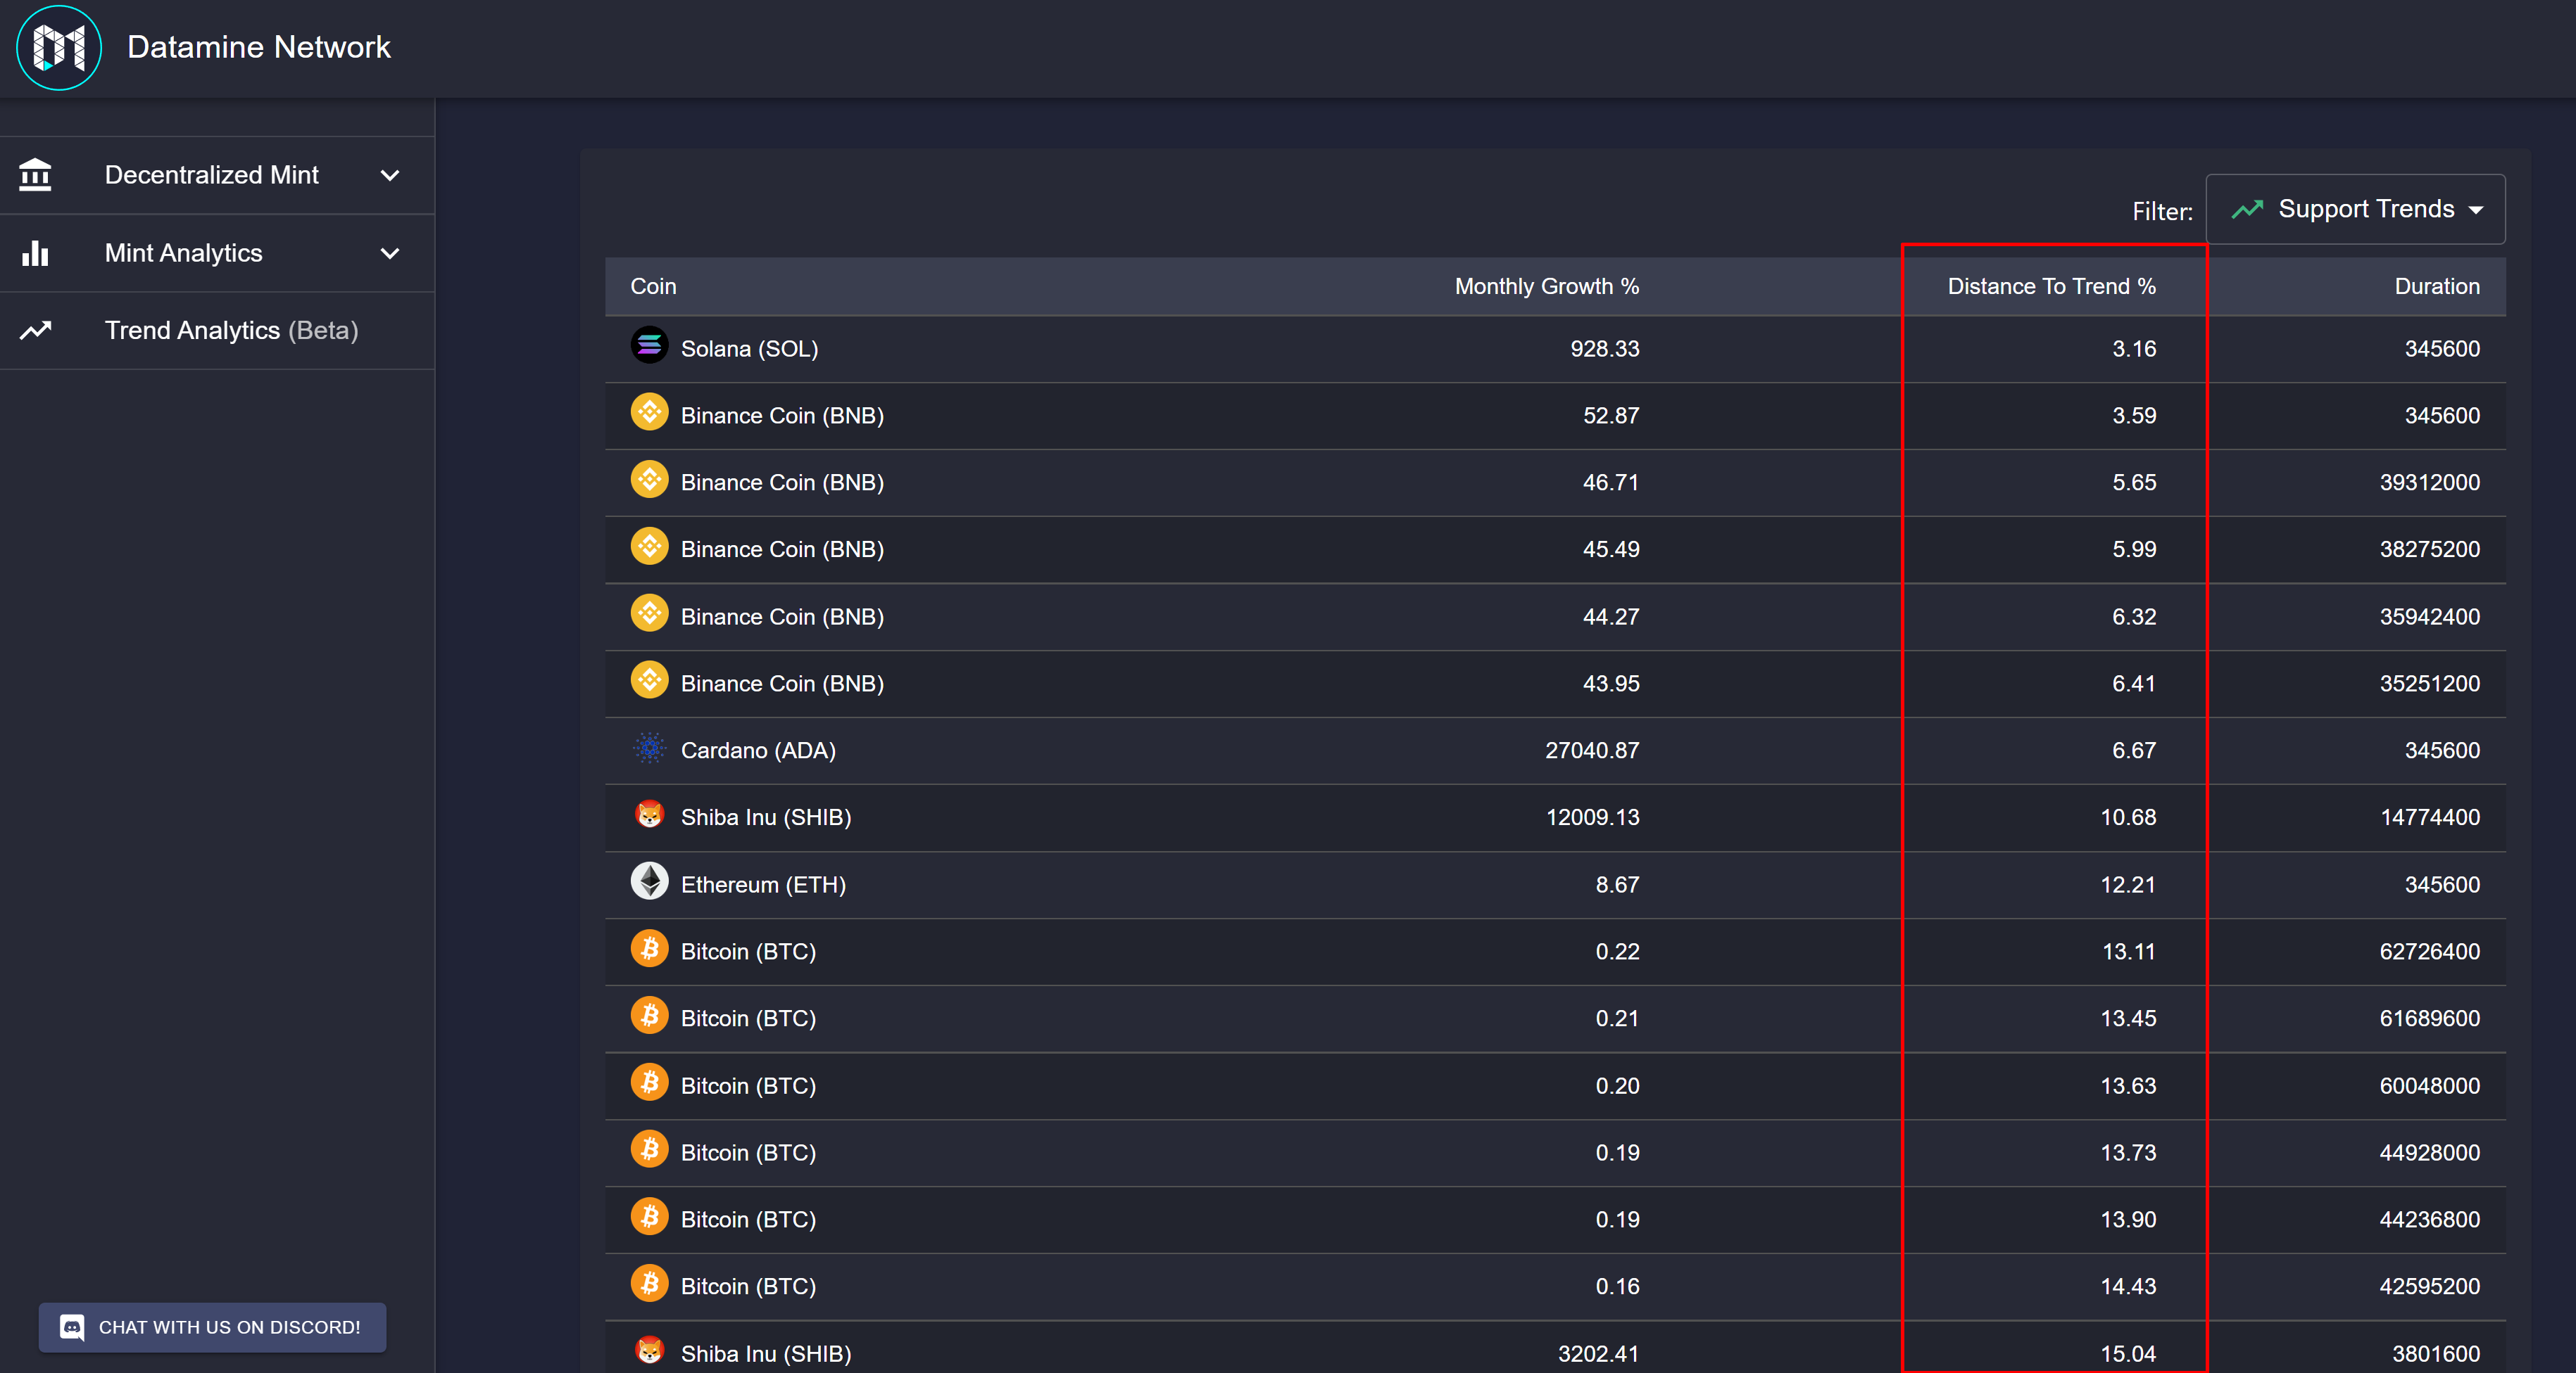Sort by Duration column header
Image resolution: width=2576 pixels, height=1373 pixels.
click(2437, 287)
